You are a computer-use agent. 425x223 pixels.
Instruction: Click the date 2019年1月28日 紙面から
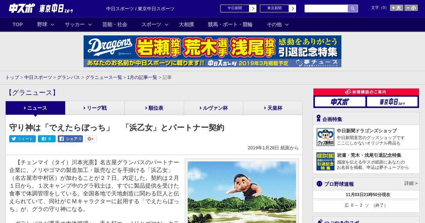coord(273,148)
